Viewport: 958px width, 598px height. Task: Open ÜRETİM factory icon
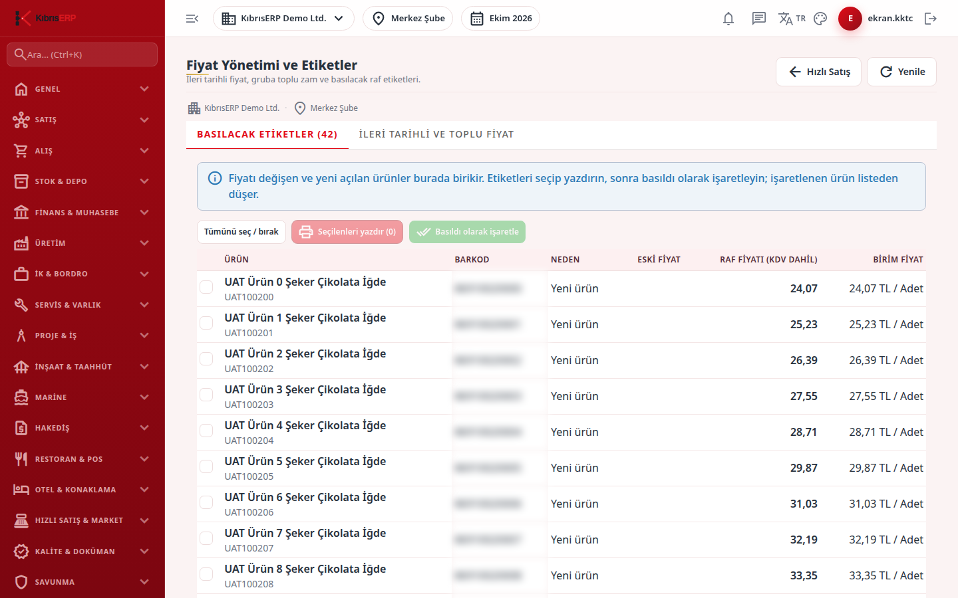[21, 243]
